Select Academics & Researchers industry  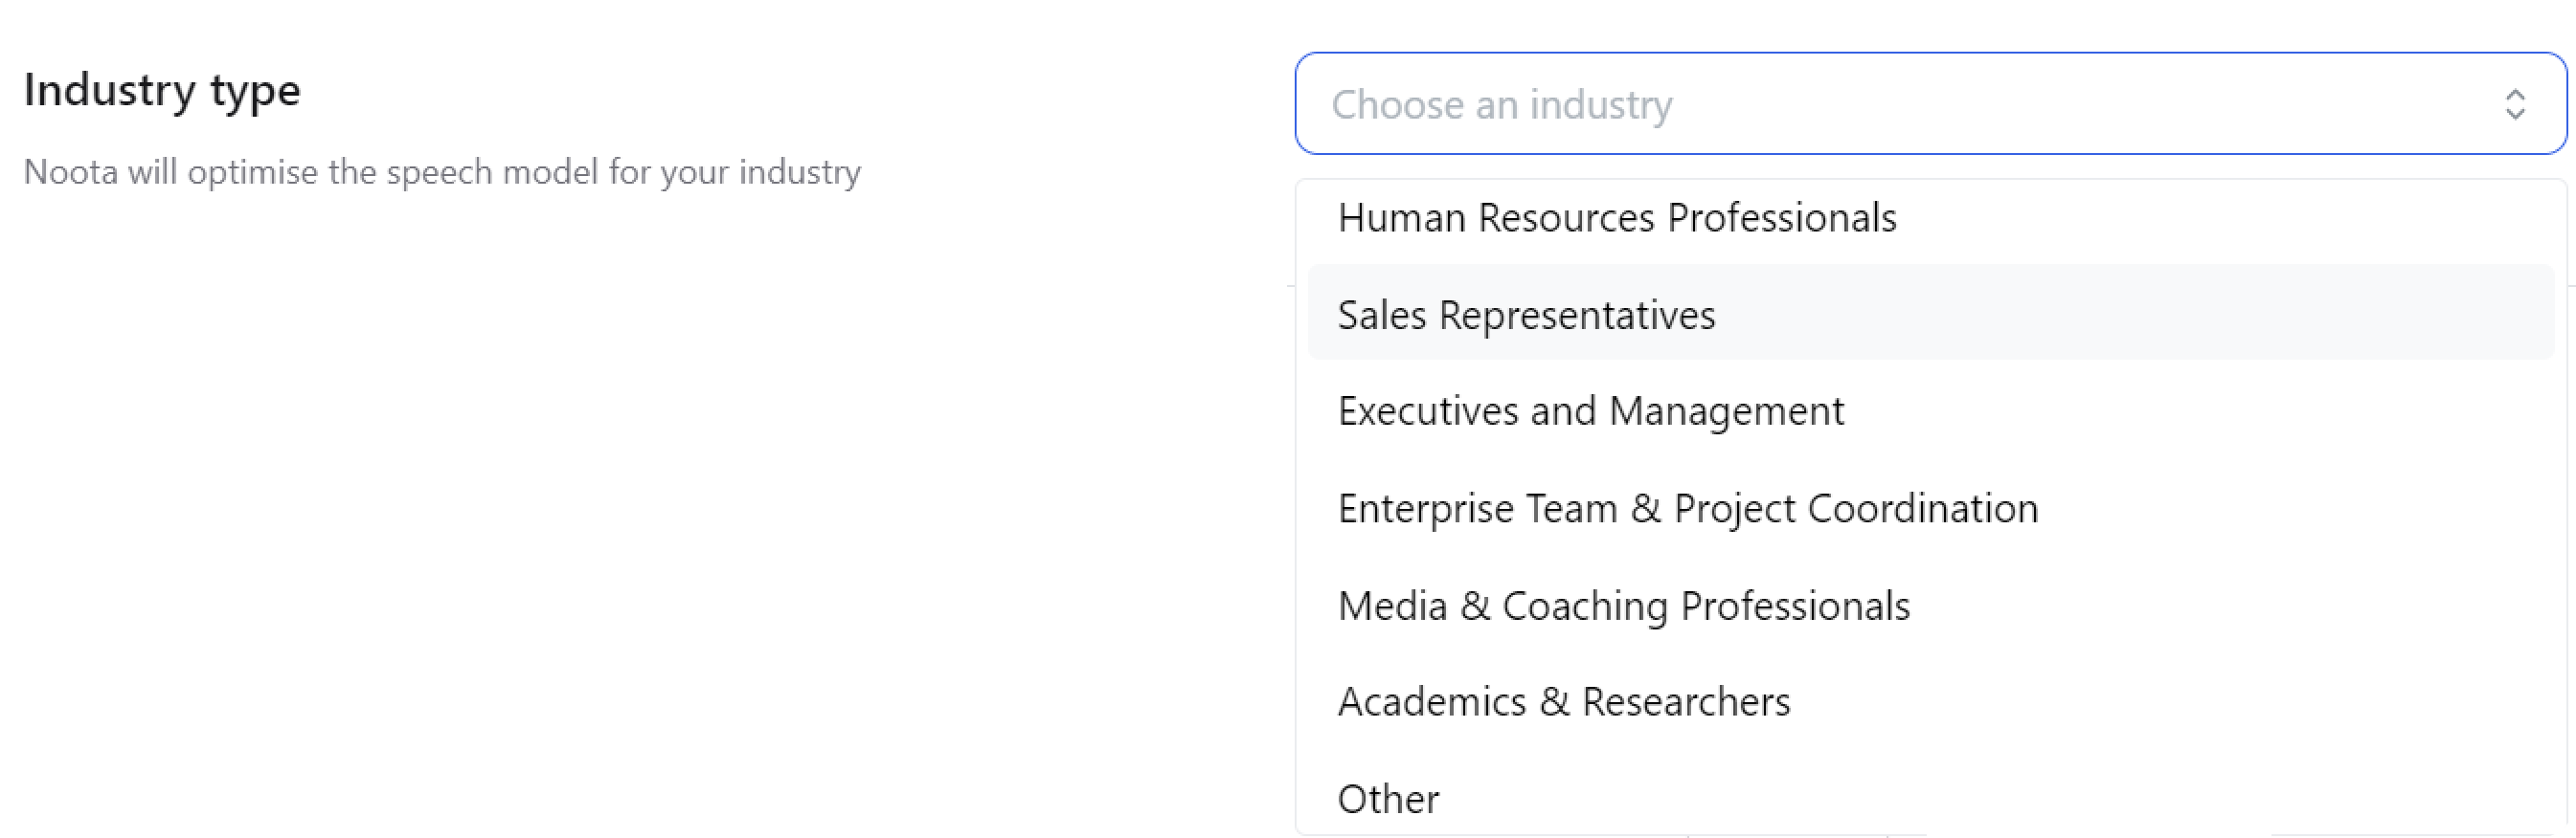click(x=1563, y=702)
